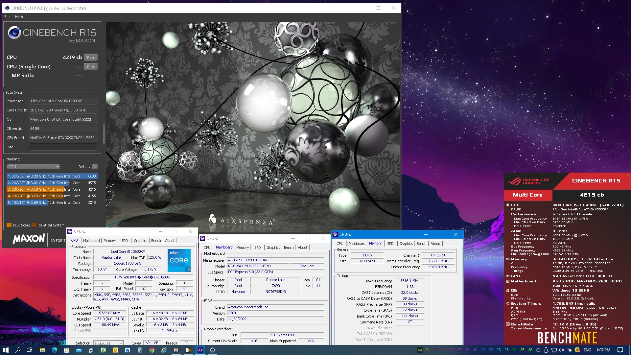This screenshot has height=355, width=631.
Task: Switch to Memory tab in left CPU-Z window
Action: point(110,241)
